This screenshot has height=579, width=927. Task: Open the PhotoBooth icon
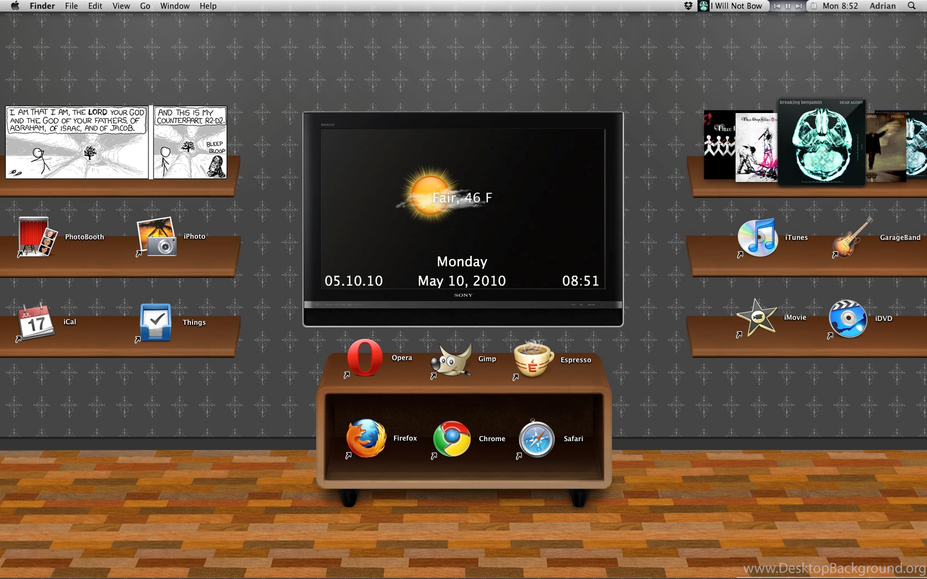[x=38, y=237]
